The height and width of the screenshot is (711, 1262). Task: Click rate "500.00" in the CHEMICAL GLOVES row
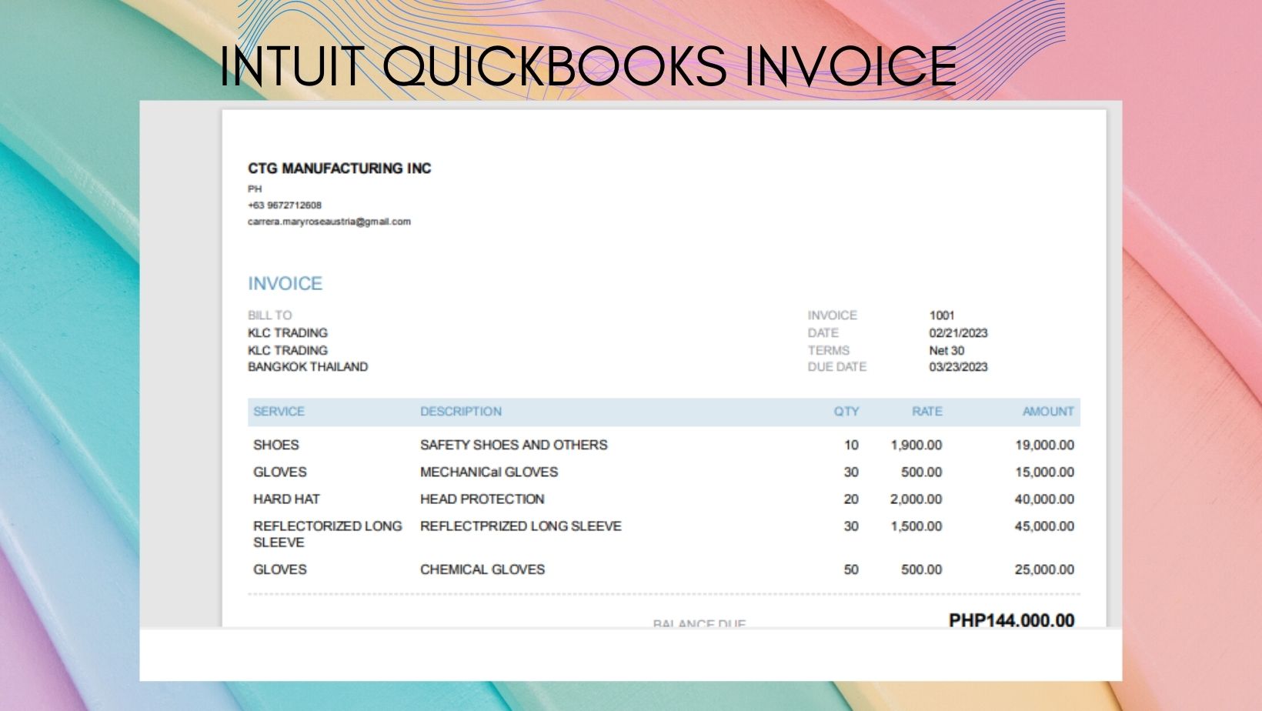922,569
